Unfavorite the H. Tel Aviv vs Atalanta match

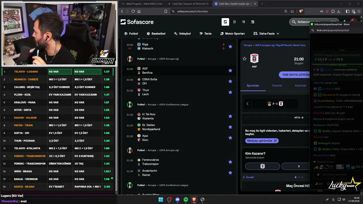coord(230,116)
